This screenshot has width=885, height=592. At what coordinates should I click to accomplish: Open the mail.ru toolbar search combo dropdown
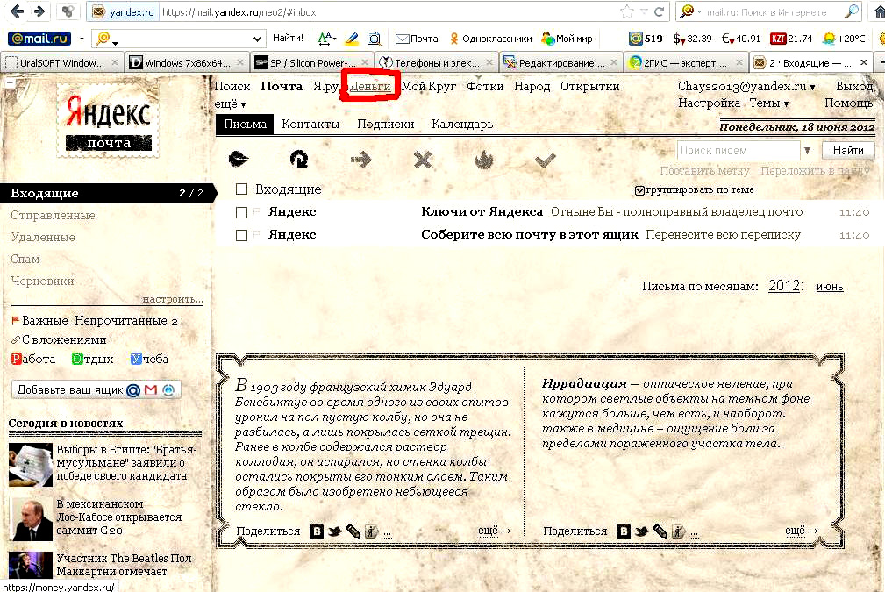point(257,39)
